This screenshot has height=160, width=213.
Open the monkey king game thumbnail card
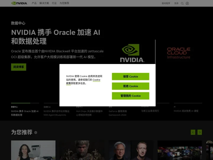[82, 150]
